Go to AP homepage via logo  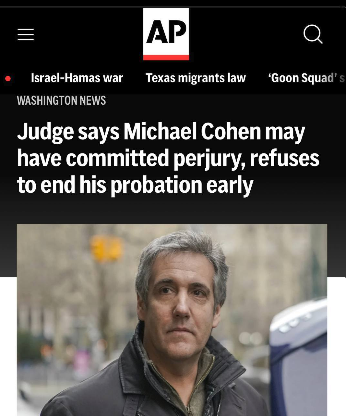point(166,34)
